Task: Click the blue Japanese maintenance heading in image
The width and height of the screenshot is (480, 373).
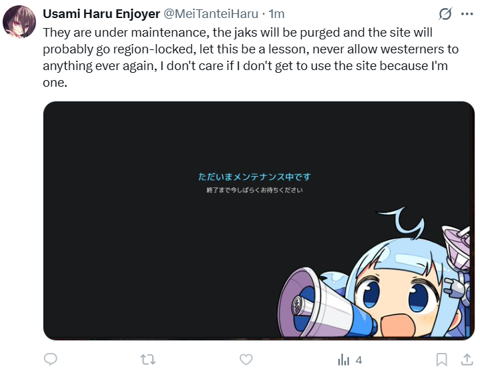Action: click(254, 177)
